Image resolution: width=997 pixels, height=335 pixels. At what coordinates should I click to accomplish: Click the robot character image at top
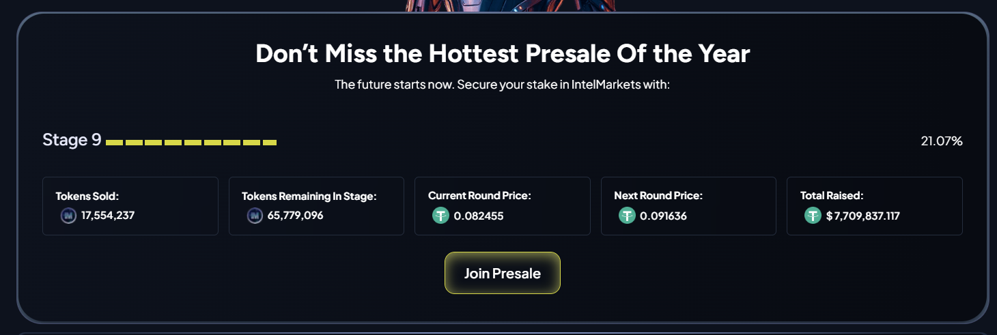[510, 6]
